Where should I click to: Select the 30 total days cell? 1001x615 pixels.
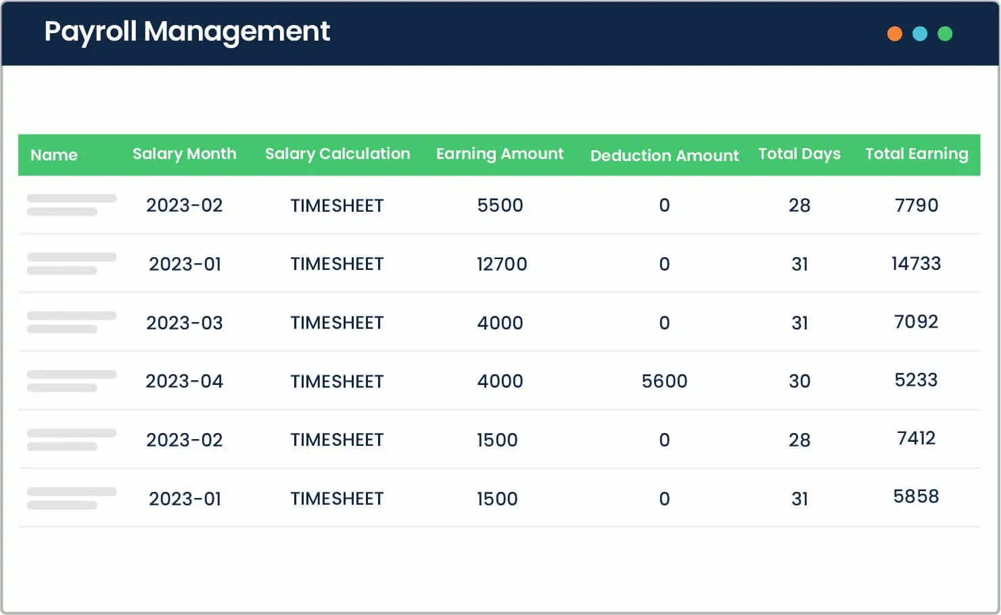(799, 382)
